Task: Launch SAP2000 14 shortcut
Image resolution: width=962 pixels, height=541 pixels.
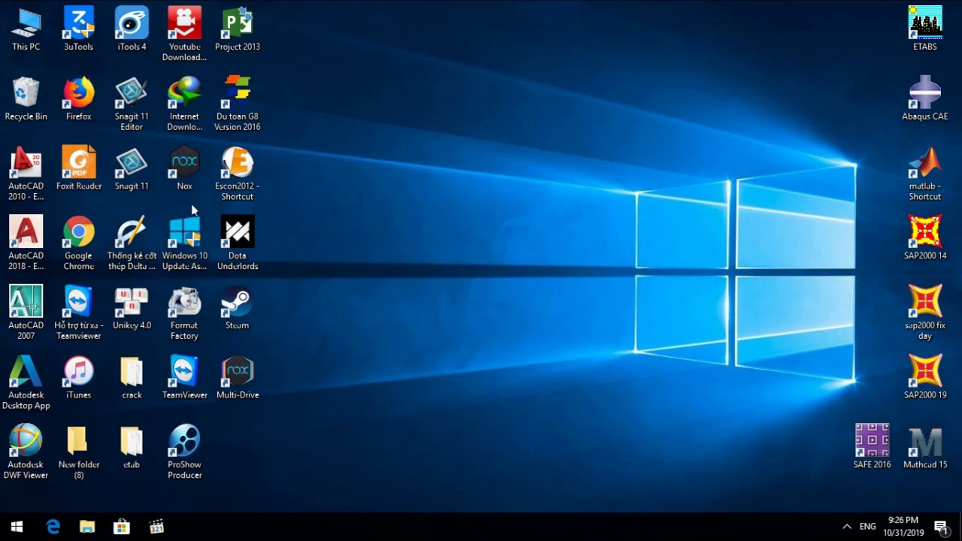Action: point(925,238)
